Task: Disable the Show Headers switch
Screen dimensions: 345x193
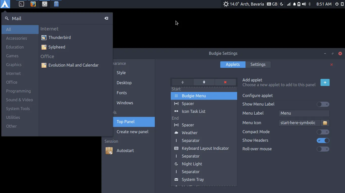Action: [x=323, y=140]
